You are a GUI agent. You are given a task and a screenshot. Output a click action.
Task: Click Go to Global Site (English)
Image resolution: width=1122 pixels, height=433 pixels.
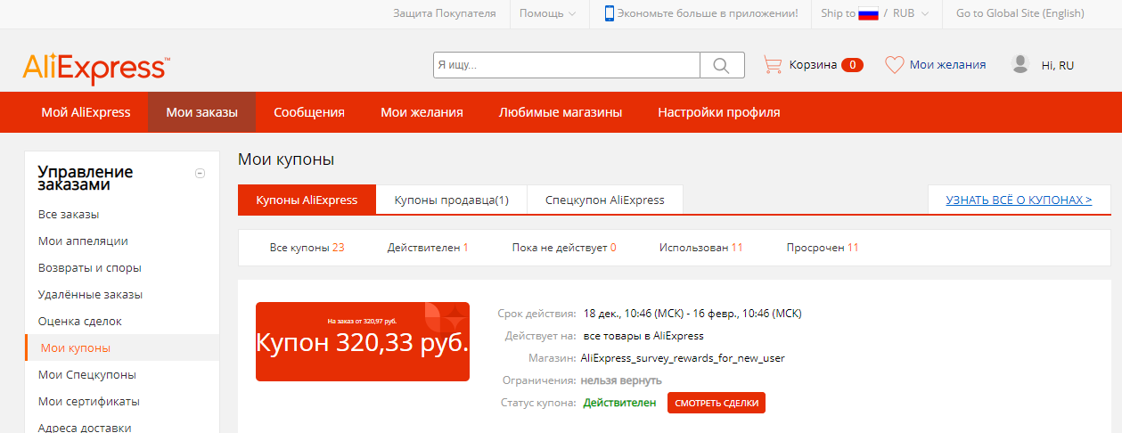click(1020, 13)
